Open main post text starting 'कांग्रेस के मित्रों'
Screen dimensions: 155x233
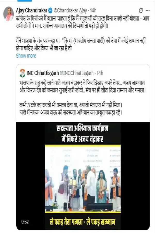(82, 22)
